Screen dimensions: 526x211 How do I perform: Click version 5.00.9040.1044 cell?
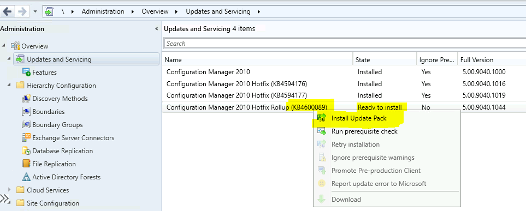click(483, 107)
